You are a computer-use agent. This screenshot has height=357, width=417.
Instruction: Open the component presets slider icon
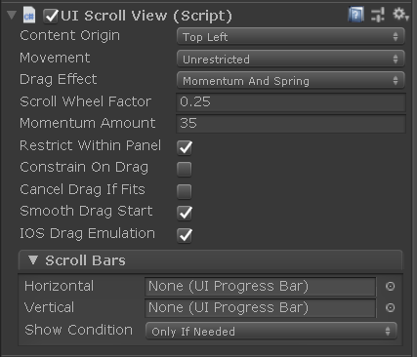(x=378, y=15)
